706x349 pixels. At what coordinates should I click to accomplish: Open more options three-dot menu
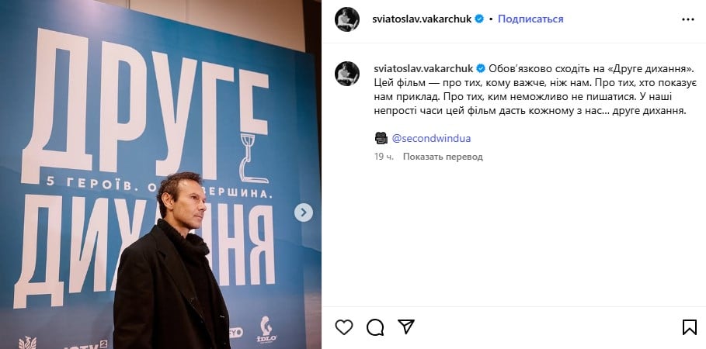pos(688,19)
